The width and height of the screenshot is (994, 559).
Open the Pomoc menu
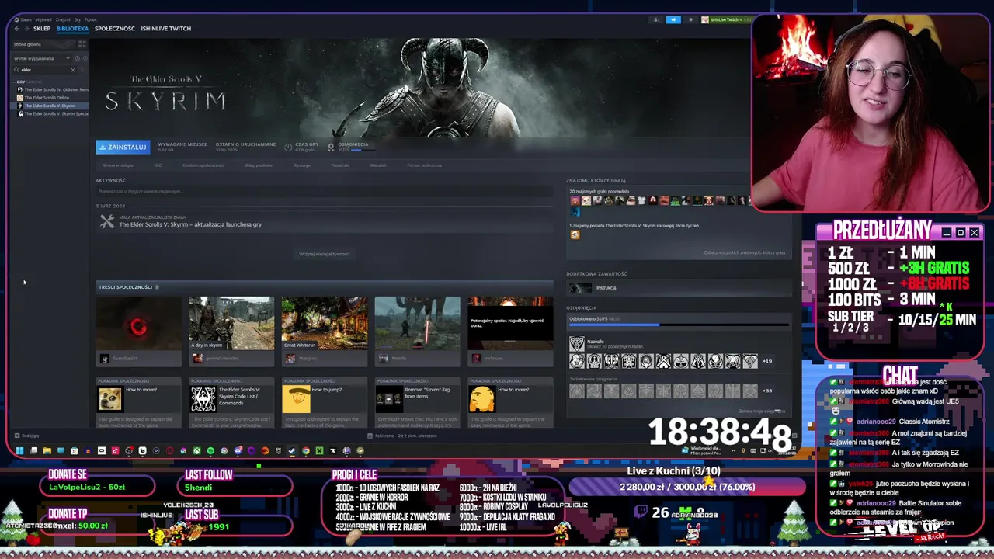[x=91, y=19]
